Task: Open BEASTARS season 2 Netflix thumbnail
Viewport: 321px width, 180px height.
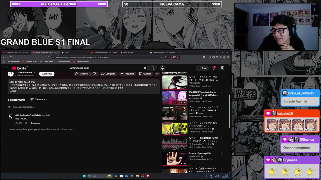Action: point(175,97)
